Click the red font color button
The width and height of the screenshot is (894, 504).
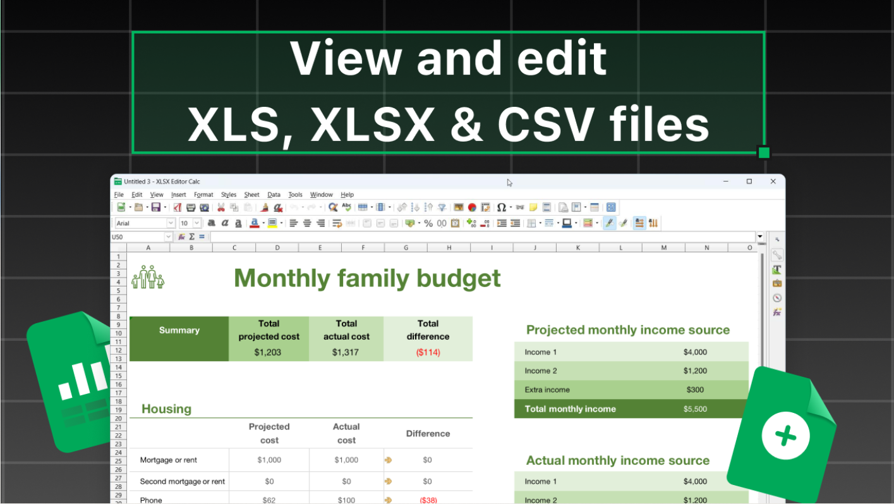pyautogui.click(x=254, y=223)
